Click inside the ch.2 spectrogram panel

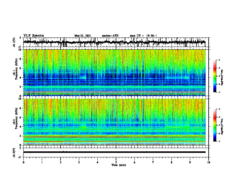pos(114,122)
